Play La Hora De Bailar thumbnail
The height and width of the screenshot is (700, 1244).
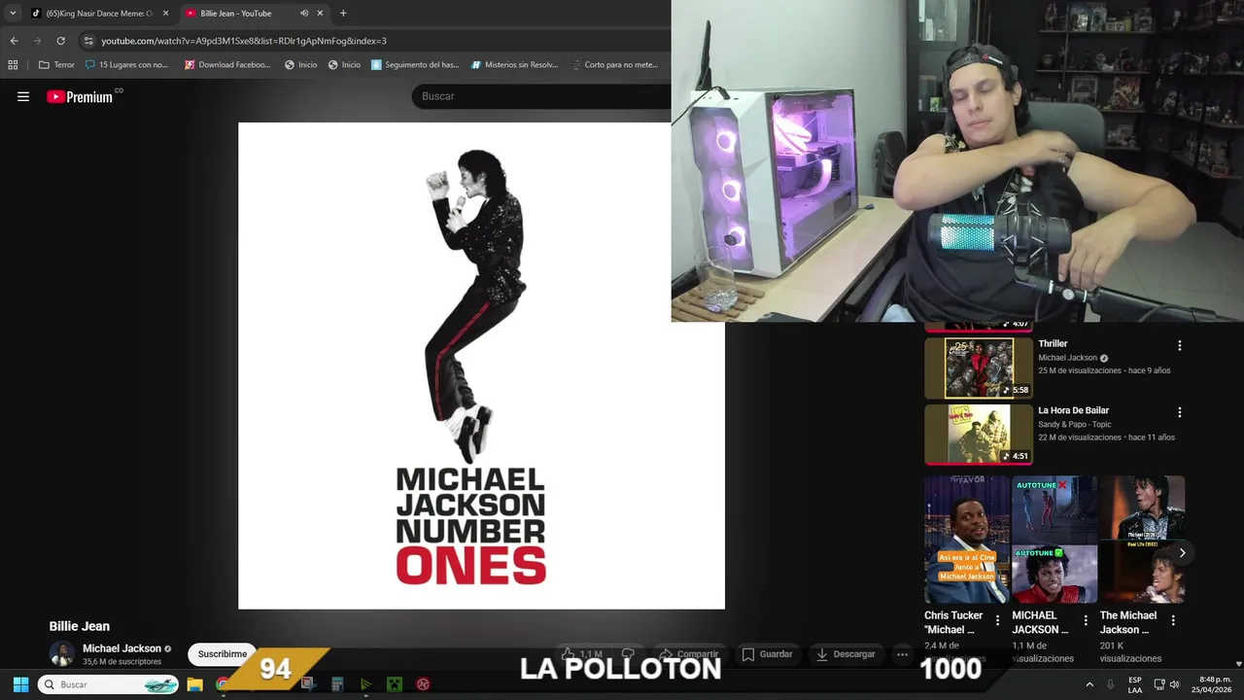coord(979,435)
